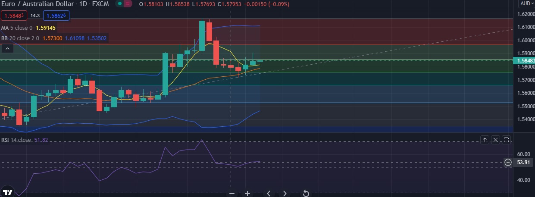The image size is (535, 197).
Task: Click the 1.61000 price axis label
Action: coord(525,27)
